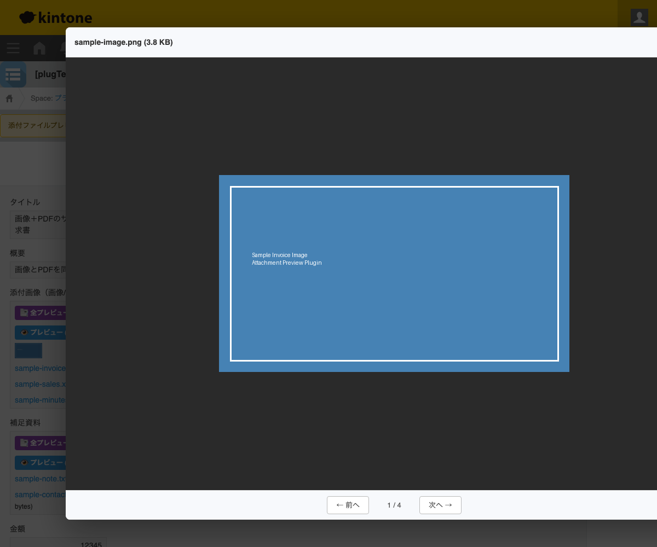657x547 pixels.
Task: Click the 金額 input field showing 12345
Action: click(x=58, y=543)
